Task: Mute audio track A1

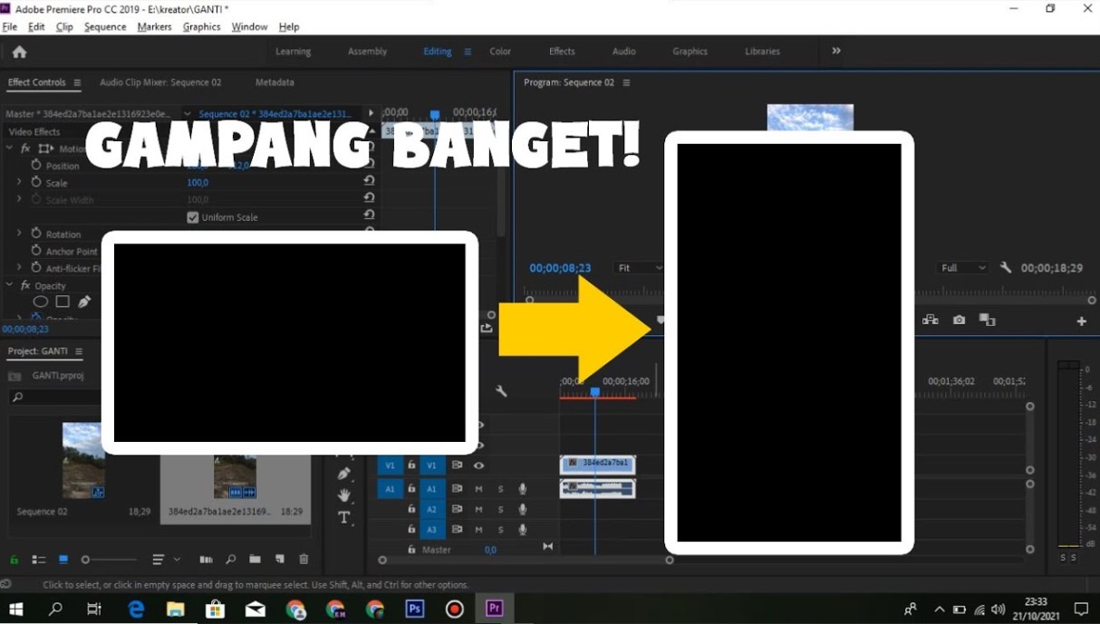Action: click(479, 489)
